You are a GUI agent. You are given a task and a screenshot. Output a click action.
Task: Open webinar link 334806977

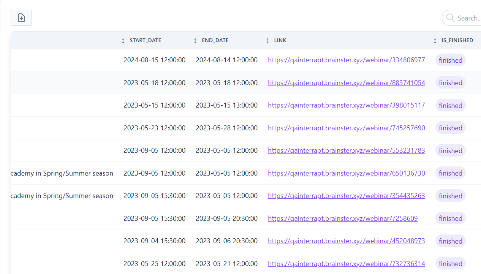click(x=346, y=60)
